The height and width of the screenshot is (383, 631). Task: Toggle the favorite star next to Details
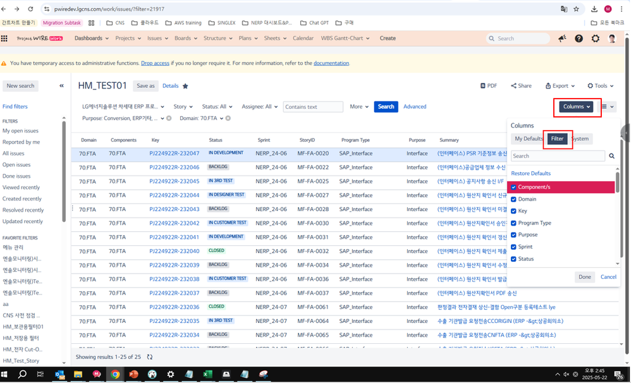coord(185,86)
